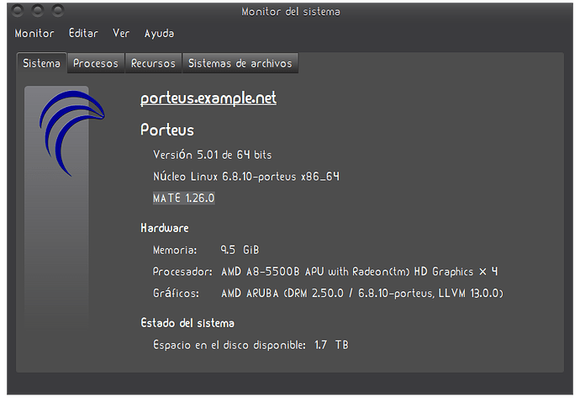Click the Porteus distribution name heading
The width and height of the screenshot is (580, 408).
pos(167,130)
